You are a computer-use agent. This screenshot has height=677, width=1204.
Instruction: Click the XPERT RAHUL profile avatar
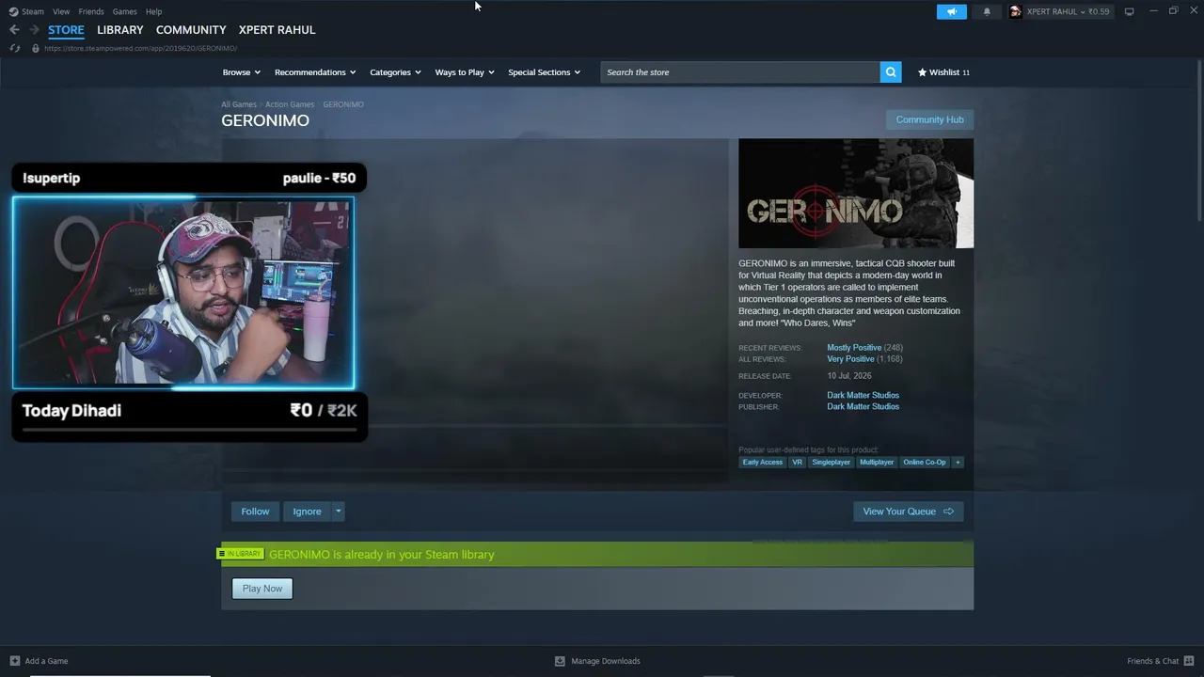(x=1016, y=11)
